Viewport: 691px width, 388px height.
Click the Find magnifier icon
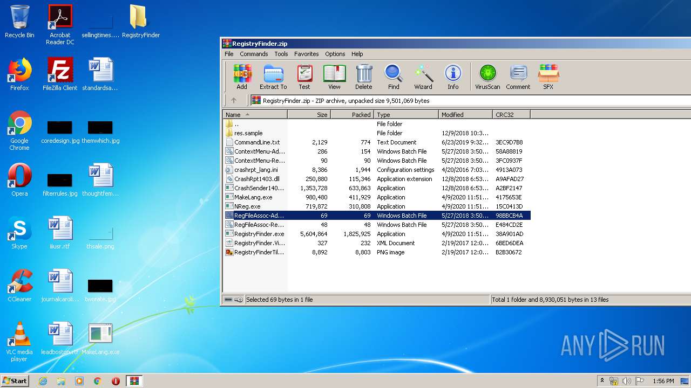coord(394,77)
